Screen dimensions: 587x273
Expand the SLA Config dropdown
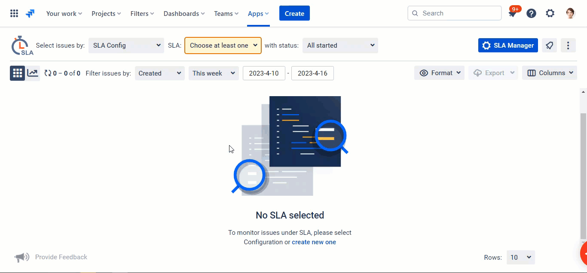pyautogui.click(x=126, y=45)
